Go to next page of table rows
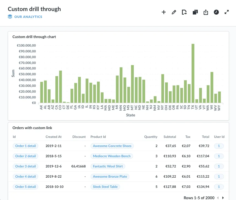 pos(223,198)
